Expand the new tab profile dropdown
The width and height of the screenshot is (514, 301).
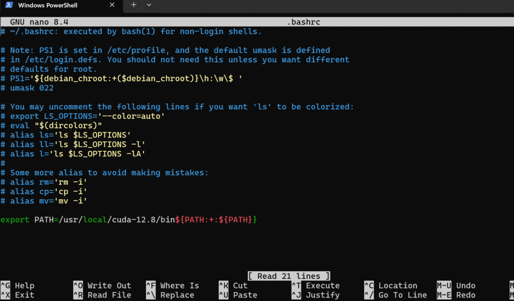click(x=149, y=5)
